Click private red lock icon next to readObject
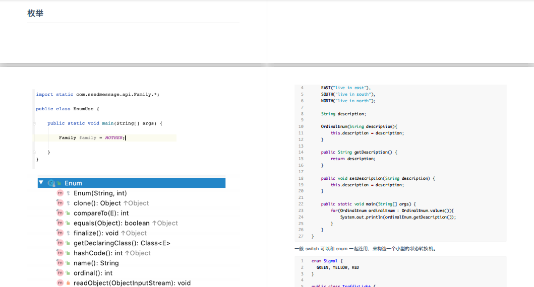Image resolution: width=534 pixels, height=287 pixels. 68,283
